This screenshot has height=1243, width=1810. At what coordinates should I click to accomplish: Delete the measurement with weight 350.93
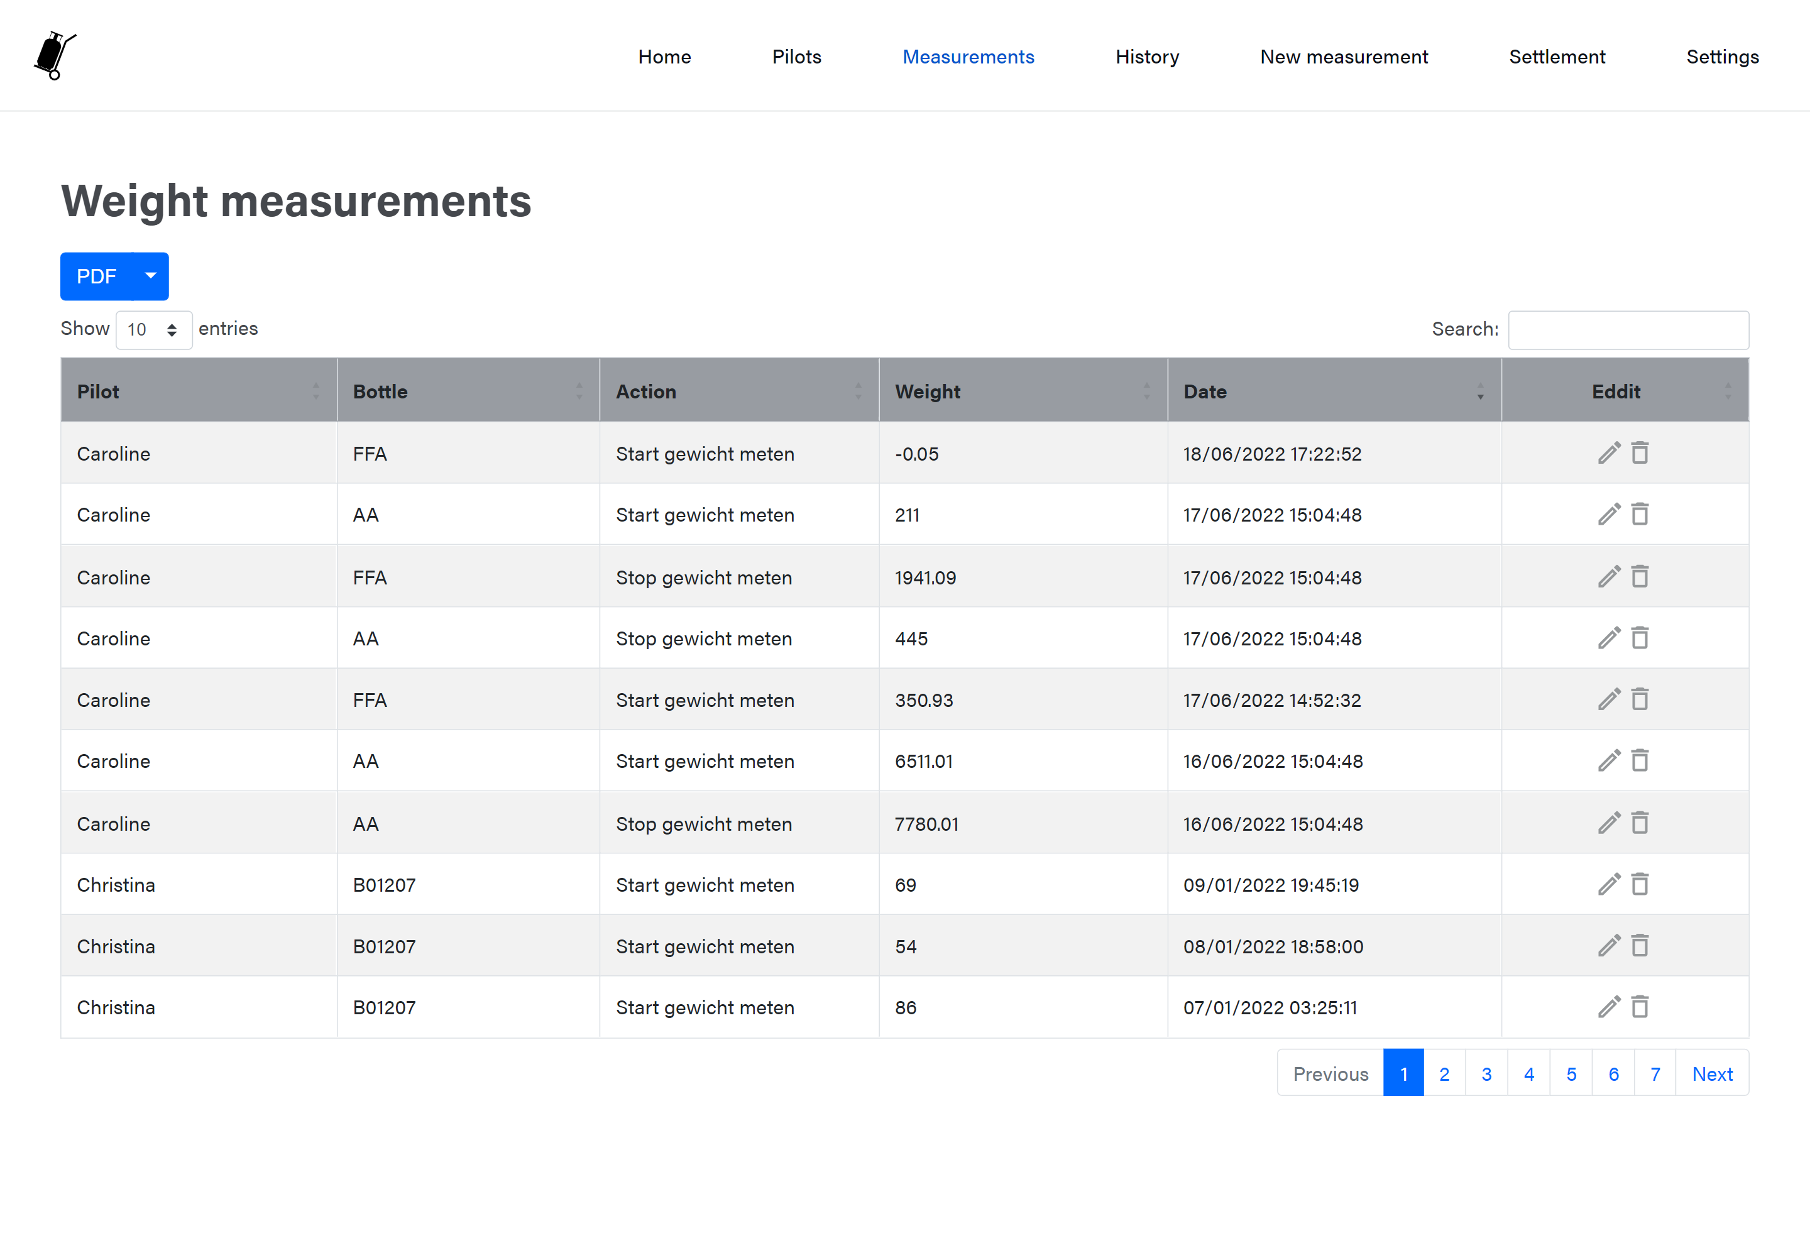click(1640, 699)
